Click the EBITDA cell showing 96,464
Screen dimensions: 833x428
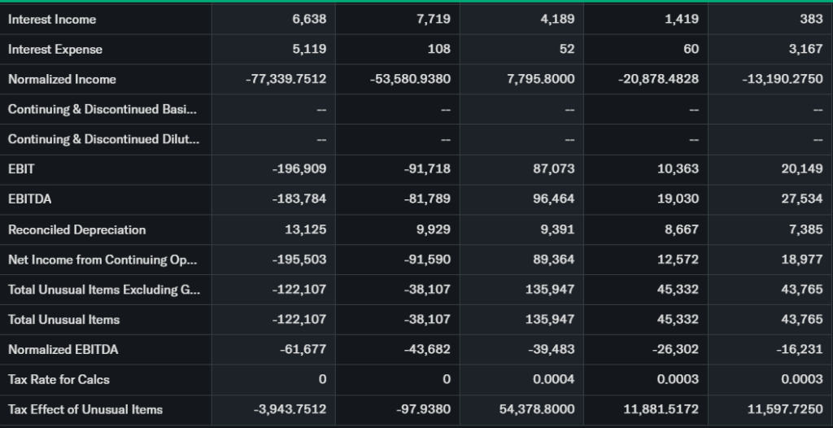[554, 199]
